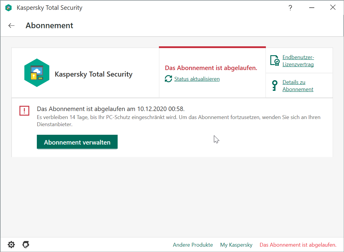This screenshot has width=344, height=252.
Task: Click the red heading Das Abonnement ist abgelaufen.
Action: point(211,68)
